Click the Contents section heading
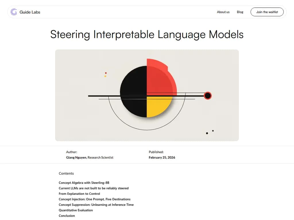 pos(66,173)
